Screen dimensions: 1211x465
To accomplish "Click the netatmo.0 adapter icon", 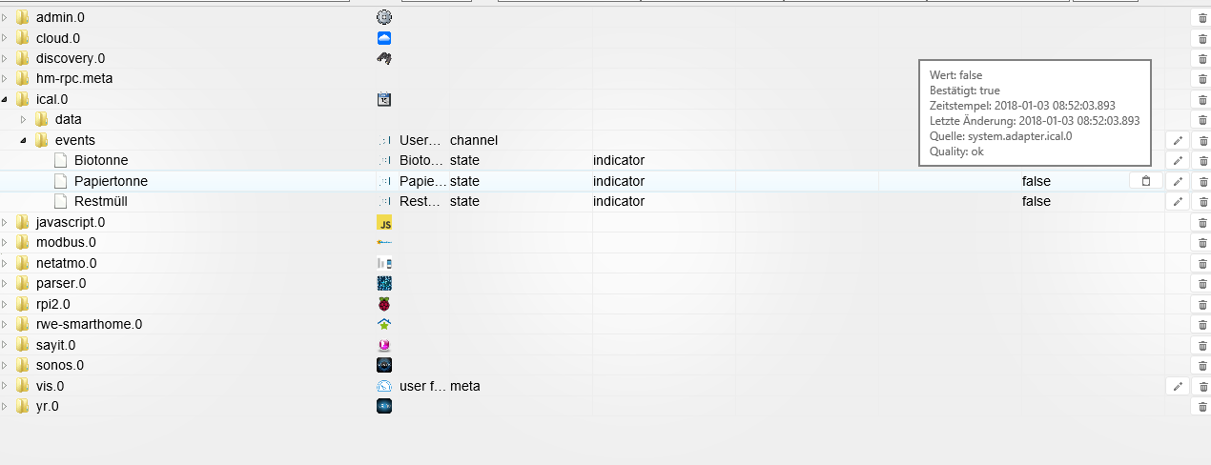I will (384, 263).
